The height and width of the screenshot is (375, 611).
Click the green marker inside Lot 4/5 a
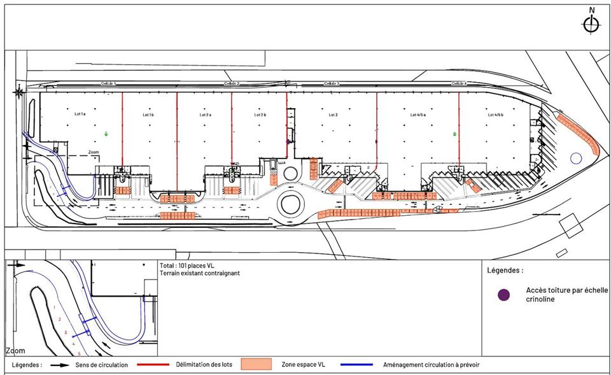click(454, 134)
